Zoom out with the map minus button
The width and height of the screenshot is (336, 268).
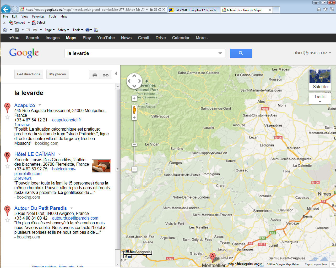pos(134,169)
